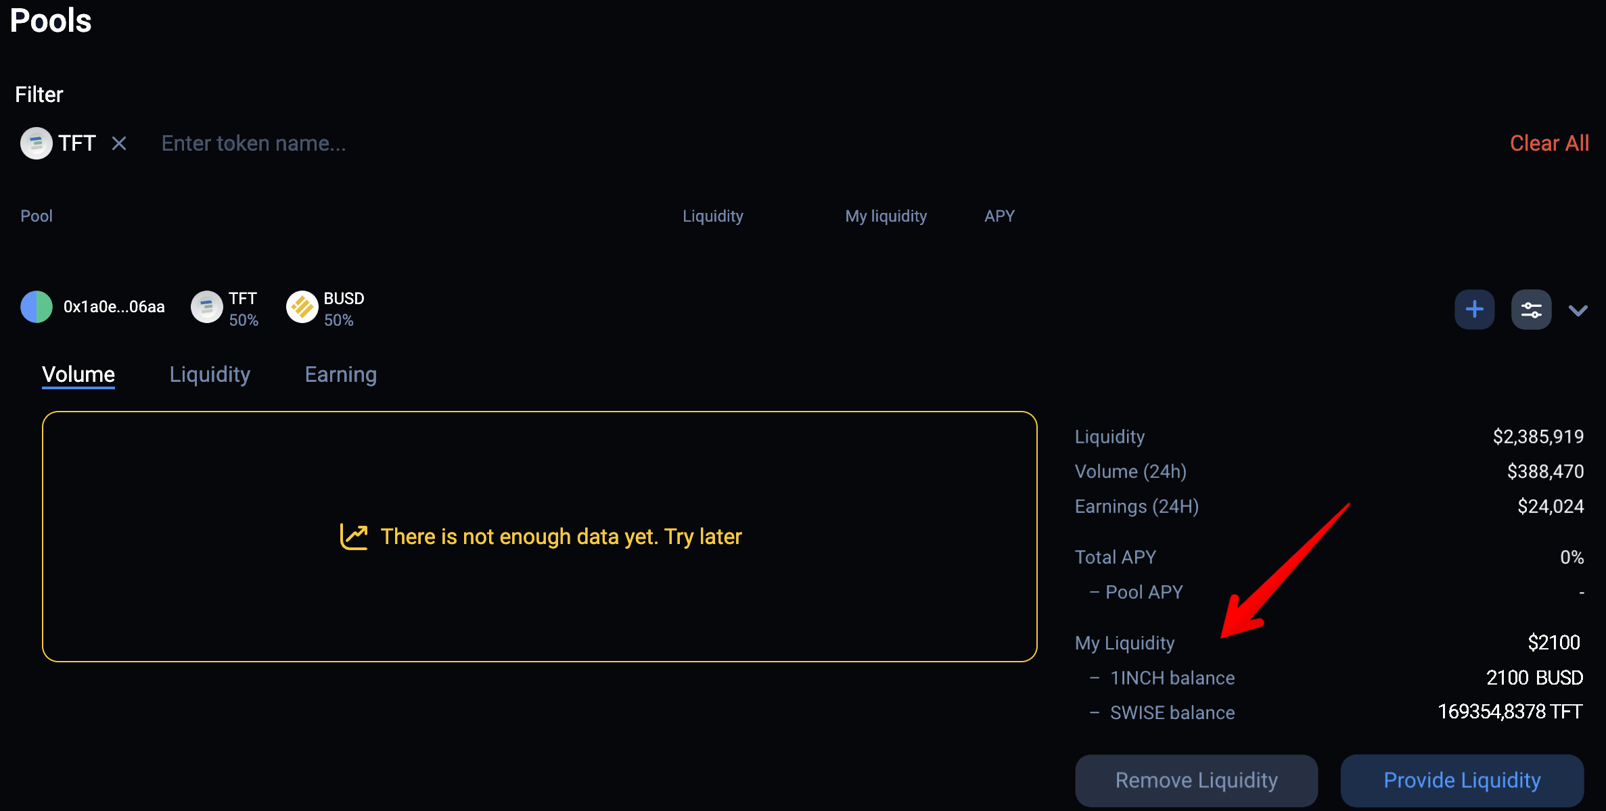Sort by the Liquidity column header
Screen dimensions: 1606x811
click(x=712, y=216)
